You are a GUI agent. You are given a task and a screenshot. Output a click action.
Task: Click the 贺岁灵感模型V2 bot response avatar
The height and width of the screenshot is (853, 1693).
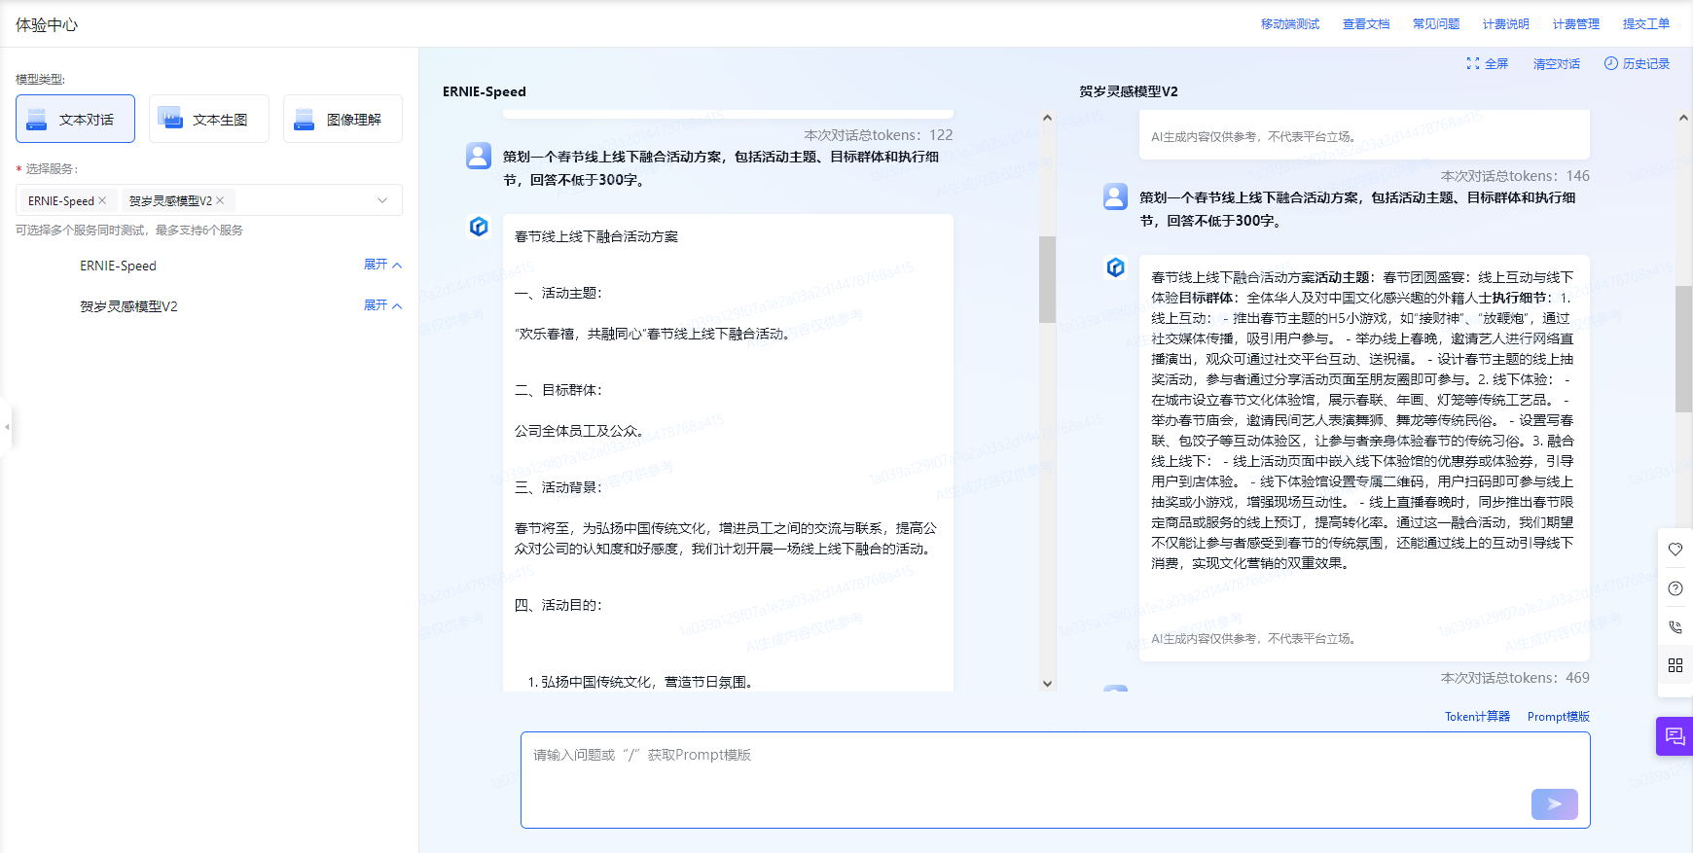[1116, 267]
